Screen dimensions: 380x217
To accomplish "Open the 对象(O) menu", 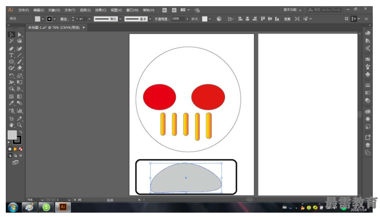I will pos(54,10).
